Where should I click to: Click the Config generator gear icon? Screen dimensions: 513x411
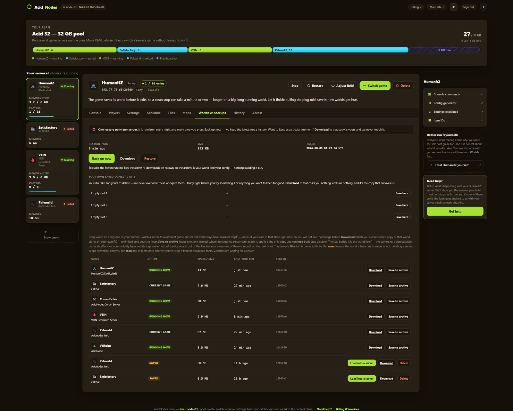[430, 103]
